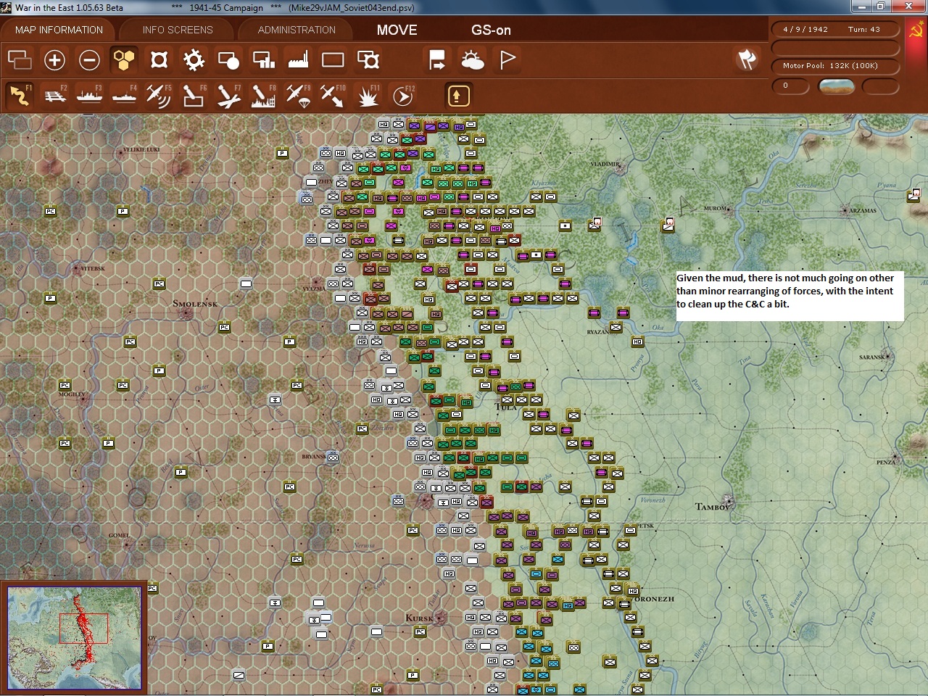Select F5 air recon mode
Viewport: 928px width, 696px height.
point(159,96)
